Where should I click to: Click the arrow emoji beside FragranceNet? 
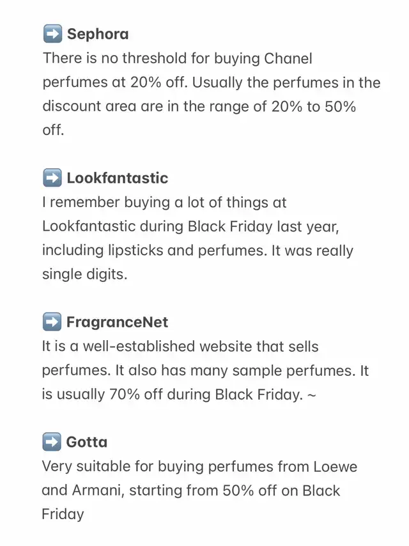tap(52, 322)
